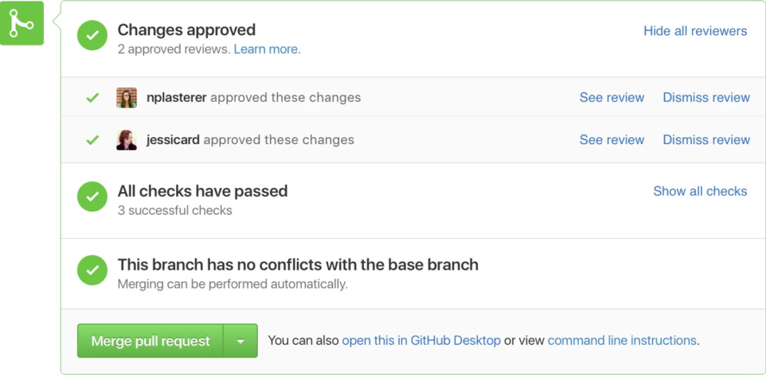766x375 pixels.
Task: Click the green merge branch icon
Action: (x=22, y=23)
